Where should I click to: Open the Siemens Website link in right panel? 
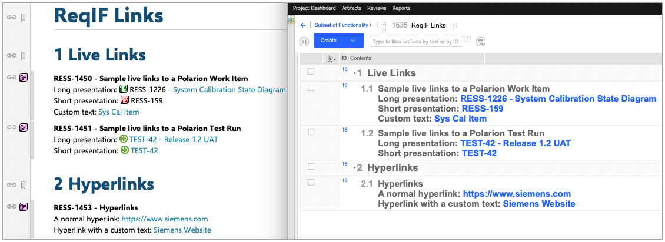[x=538, y=204]
